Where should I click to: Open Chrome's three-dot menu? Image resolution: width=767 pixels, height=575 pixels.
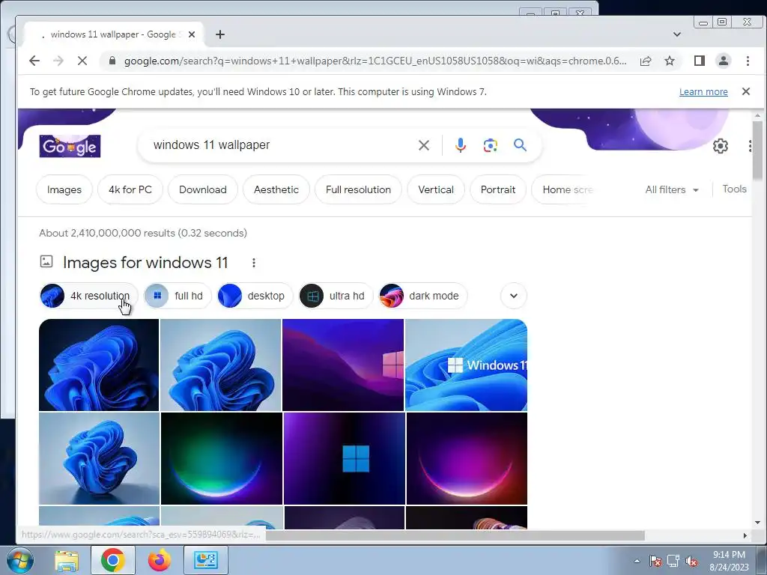coord(748,61)
